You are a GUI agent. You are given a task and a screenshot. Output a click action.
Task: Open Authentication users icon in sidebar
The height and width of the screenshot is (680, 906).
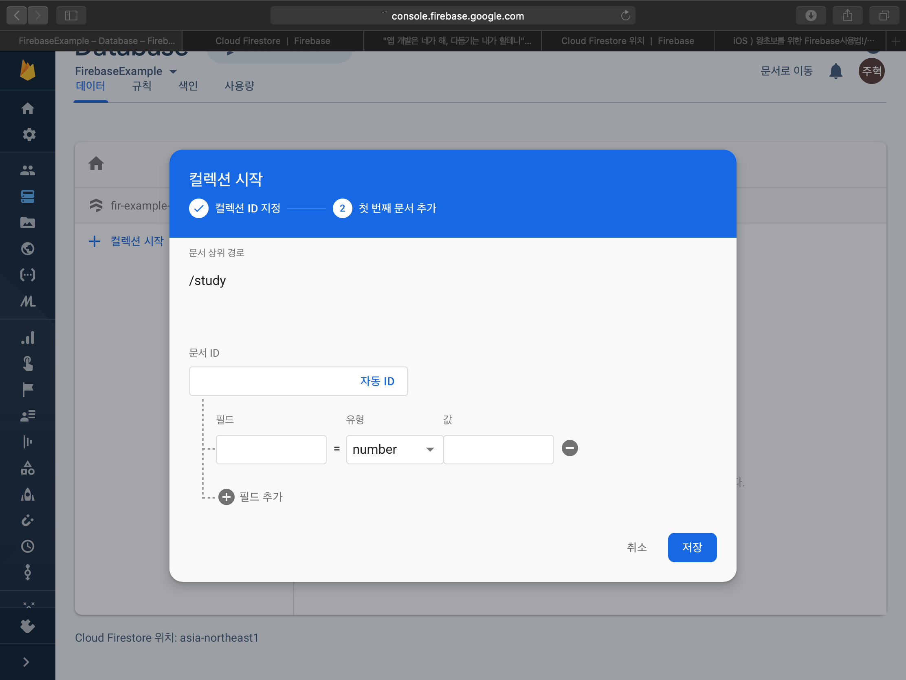(x=27, y=170)
